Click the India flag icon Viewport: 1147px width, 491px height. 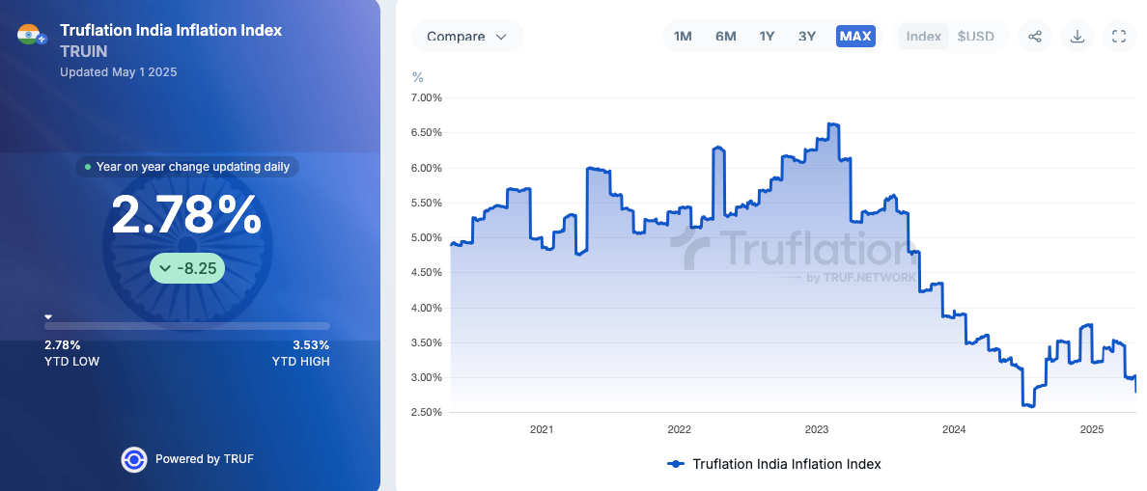coord(31,35)
